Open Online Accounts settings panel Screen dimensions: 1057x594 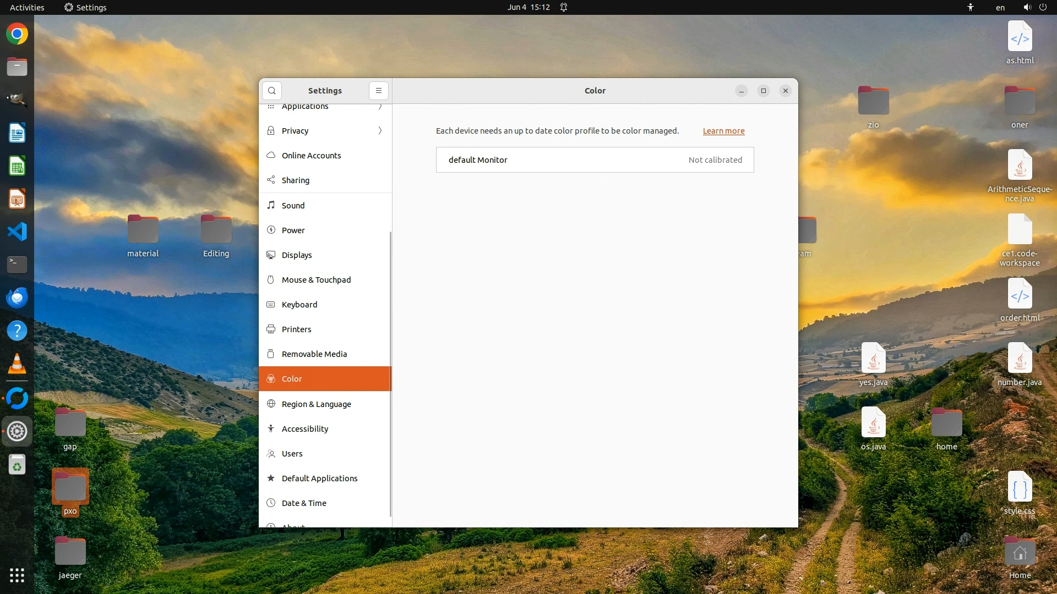(x=311, y=156)
